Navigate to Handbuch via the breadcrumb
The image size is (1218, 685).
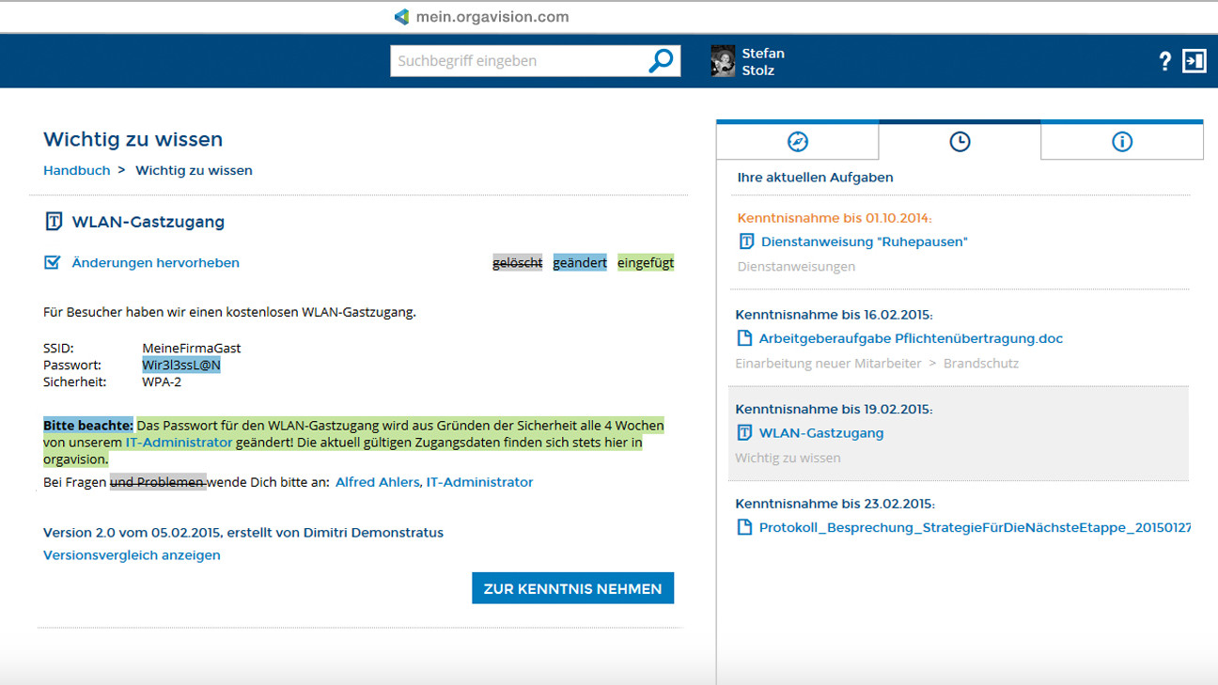pyautogui.click(x=77, y=170)
